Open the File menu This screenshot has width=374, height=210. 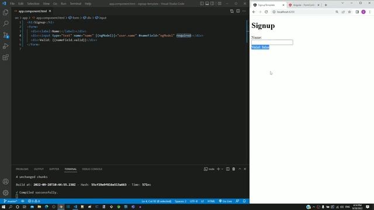12,3
